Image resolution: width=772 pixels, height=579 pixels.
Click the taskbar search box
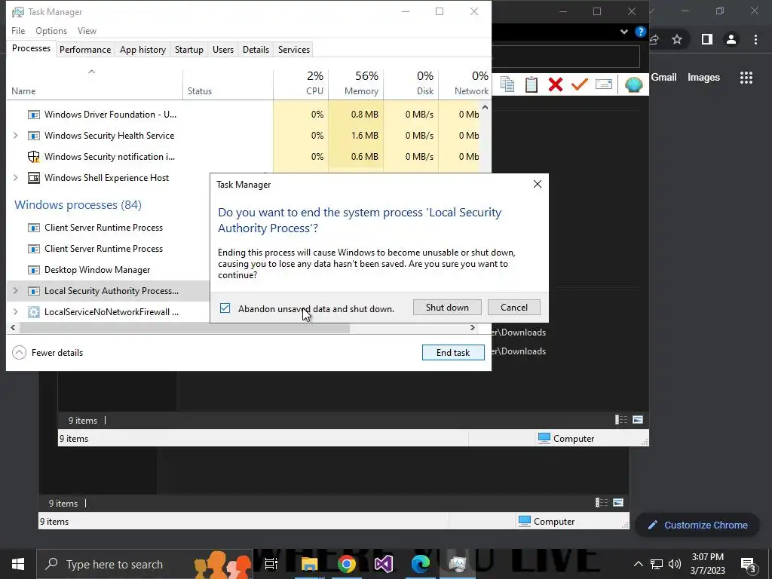point(144,564)
